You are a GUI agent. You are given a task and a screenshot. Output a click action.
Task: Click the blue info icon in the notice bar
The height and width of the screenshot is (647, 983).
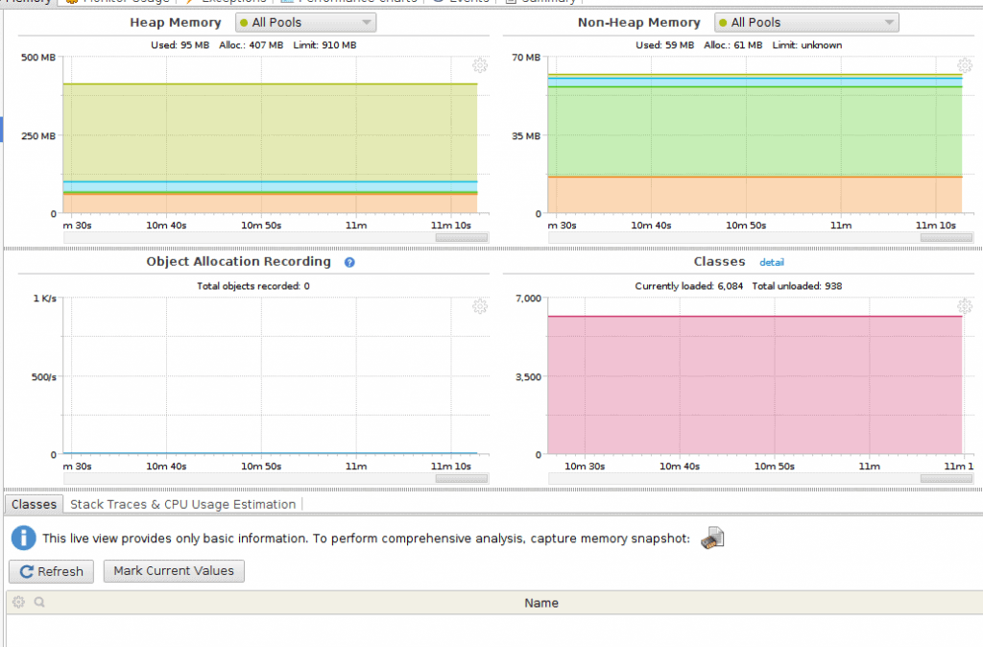[x=22, y=538]
